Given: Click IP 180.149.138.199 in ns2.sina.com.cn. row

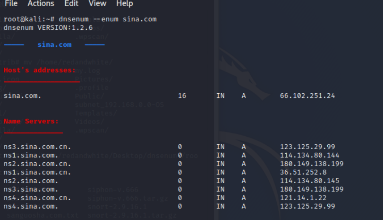Looking at the screenshot, I should point(312,164).
